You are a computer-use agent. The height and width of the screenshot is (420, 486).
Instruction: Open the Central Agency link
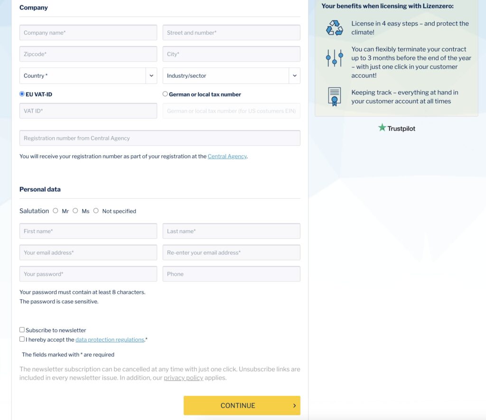pos(227,156)
